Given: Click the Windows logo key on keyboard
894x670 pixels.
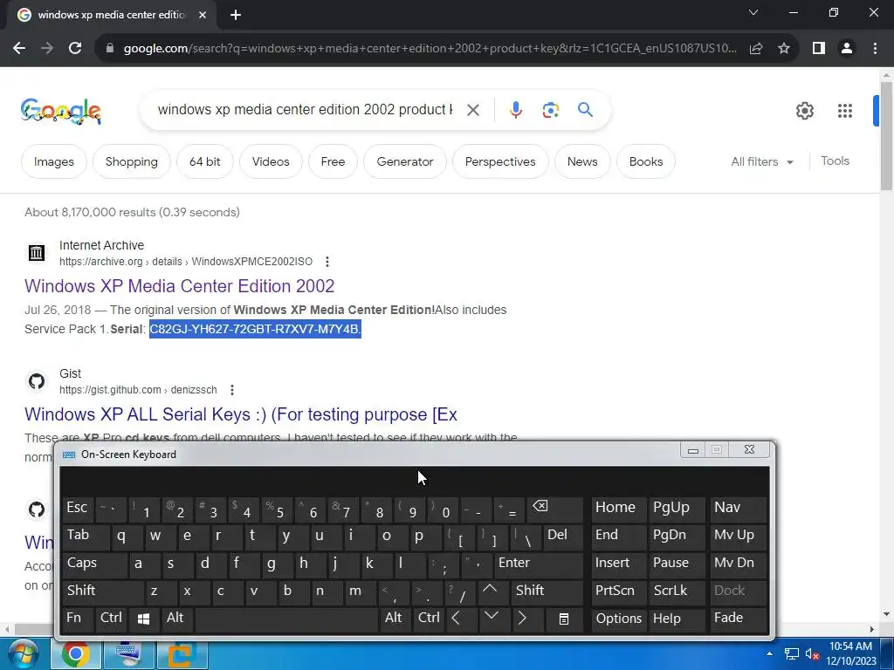Looking at the screenshot, I should click(x=144, y=619).
